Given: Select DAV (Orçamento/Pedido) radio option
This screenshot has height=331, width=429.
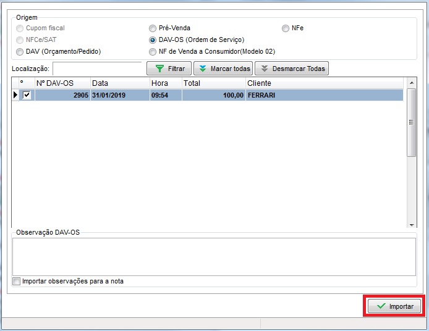Looking at the screenshot, I should pos(20,52).
